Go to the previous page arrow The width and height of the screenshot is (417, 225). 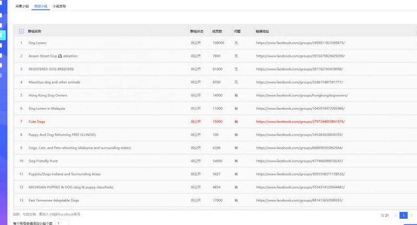(396, 215)
